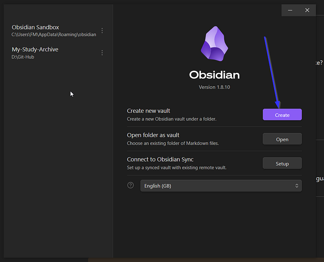The width and height of the screenshot is (324, 262).
Task: Click the help question mark icon
Action: click(131, 185)
